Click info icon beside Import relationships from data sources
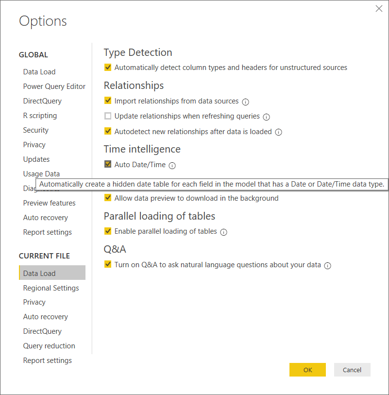The height and width of the screenshot is (395, 389). [245, 102]
